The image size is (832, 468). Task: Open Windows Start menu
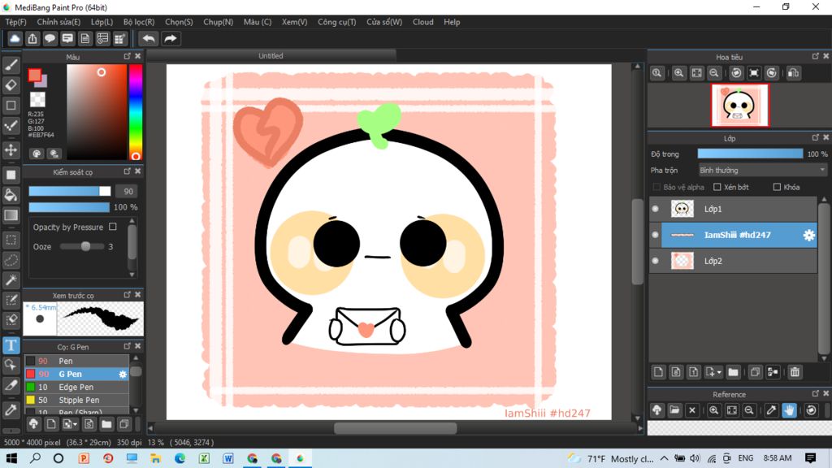point(11,458)
